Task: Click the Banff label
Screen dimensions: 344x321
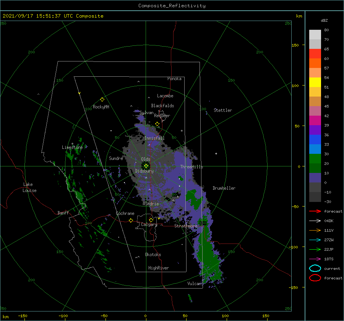Action: (x=63, y=213)
